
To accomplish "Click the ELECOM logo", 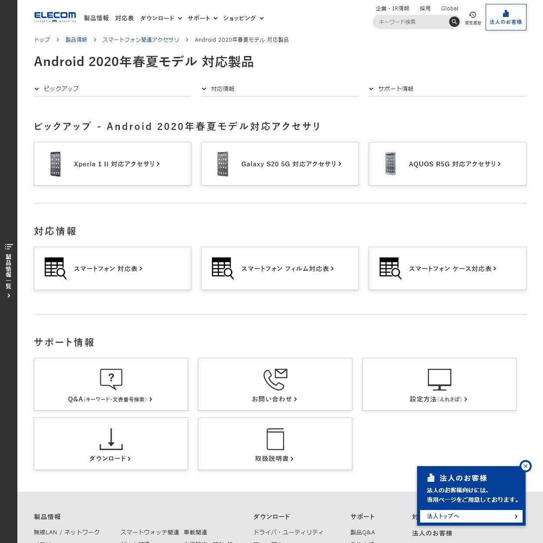I will (55, 17).
